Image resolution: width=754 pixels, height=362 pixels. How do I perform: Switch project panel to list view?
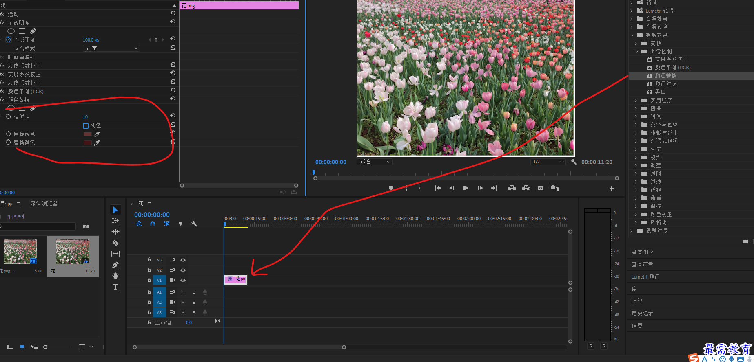[x=10, y=347]
